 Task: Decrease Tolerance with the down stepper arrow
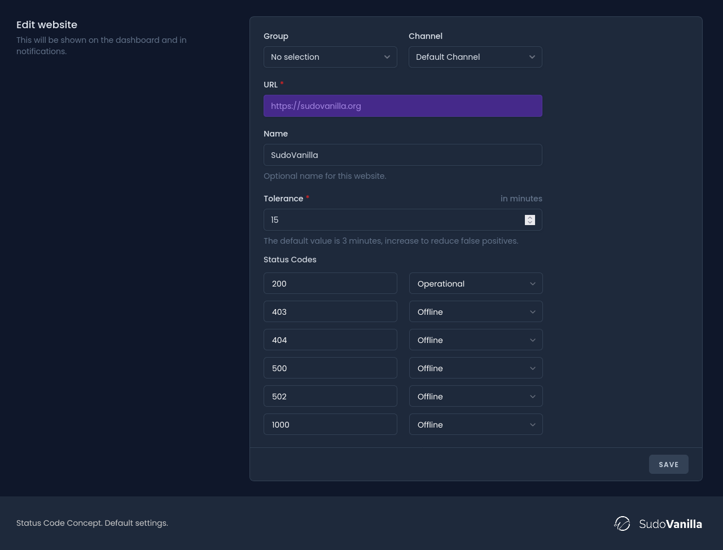530,223
